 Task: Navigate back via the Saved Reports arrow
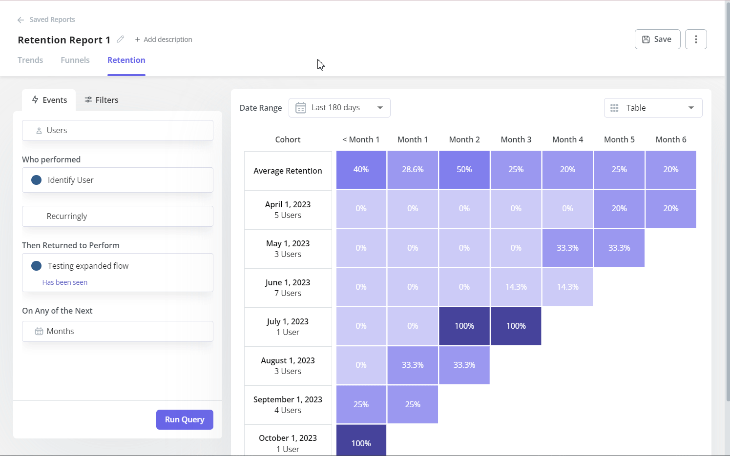point(20,20)
